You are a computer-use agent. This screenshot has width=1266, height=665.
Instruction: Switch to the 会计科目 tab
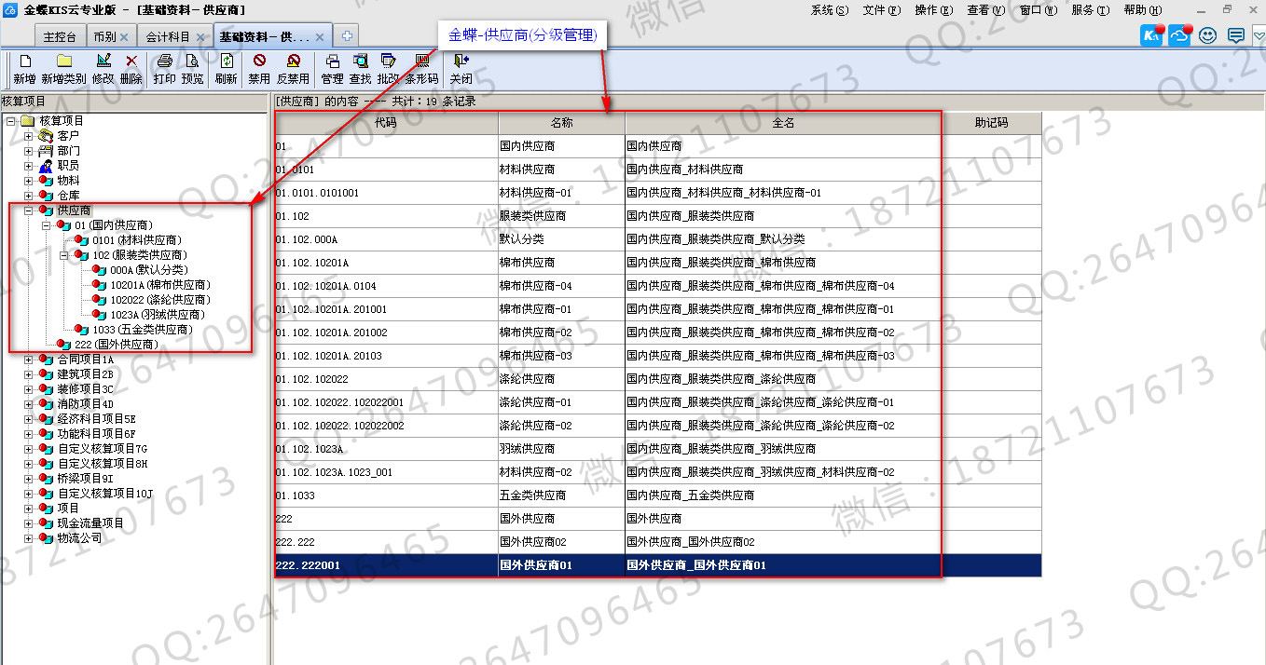tap(169, 37)
